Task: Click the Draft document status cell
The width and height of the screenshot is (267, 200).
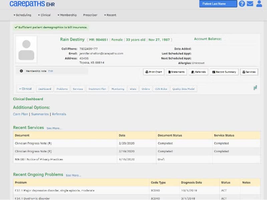Action: pyautogui.click(x=184, y=159)
